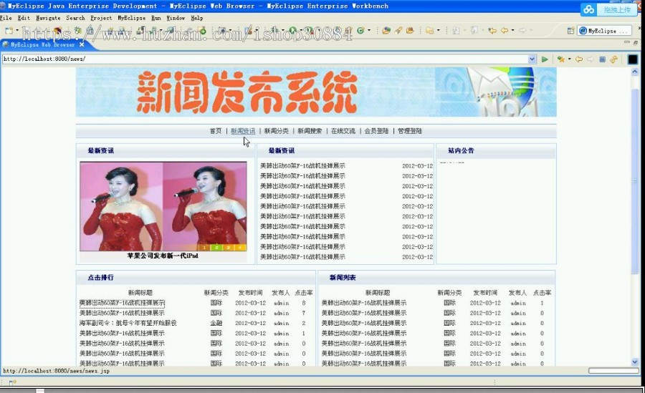Click the Open Perspective icon
This screenshot has height=393, width=645.
[570, 31]
